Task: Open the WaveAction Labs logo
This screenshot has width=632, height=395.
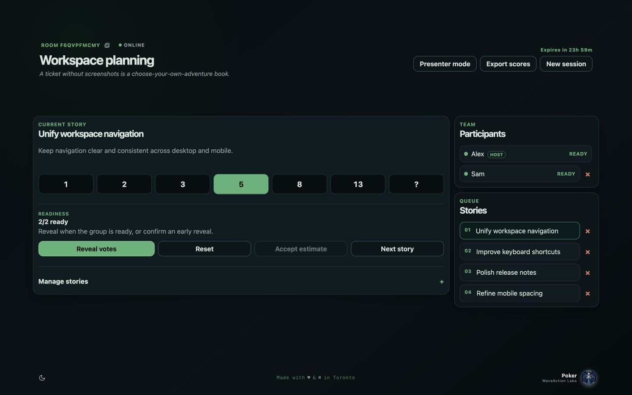Action: [x=589, y=378]
